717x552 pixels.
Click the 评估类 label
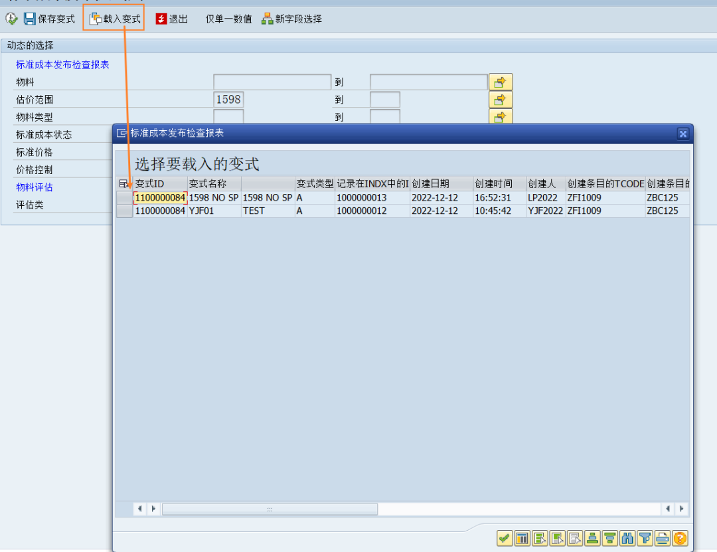(30, 205)
